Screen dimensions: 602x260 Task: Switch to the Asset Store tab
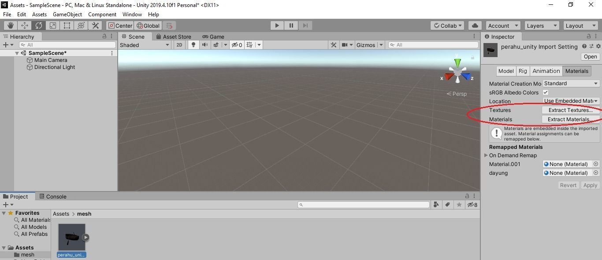[x=173, y=37]
